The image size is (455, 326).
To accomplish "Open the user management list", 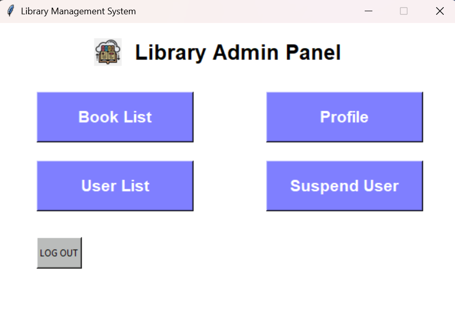I will coord(115,186).
